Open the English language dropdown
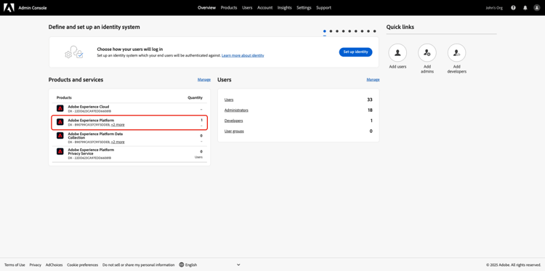Screen dimensions: 545x271 pyautogui.click(x=209, y=264)
